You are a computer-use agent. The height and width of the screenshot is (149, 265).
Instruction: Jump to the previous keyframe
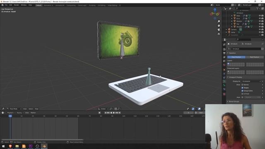pos(108,113)
